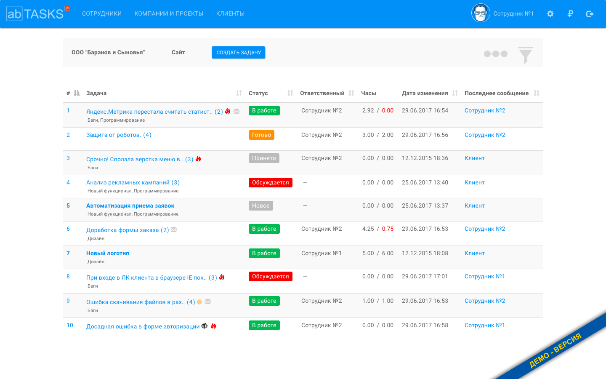The image size is (606, 379).
Task: Open the Сайт link
Action: click(178, 52)
